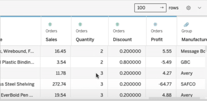Click the Quantity cell in the 272.74 row
The height and width of the screenshot is (101, 207).
click(x=89, y=84)
